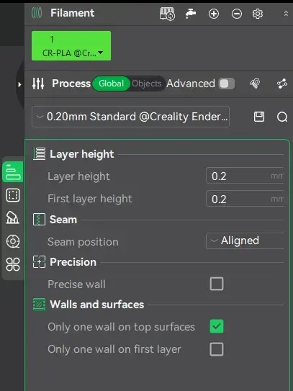The width and height of the screenshot is (293, 391).
Task: Uncheck Only one wall on top surfaces
Action: [217, 326]
